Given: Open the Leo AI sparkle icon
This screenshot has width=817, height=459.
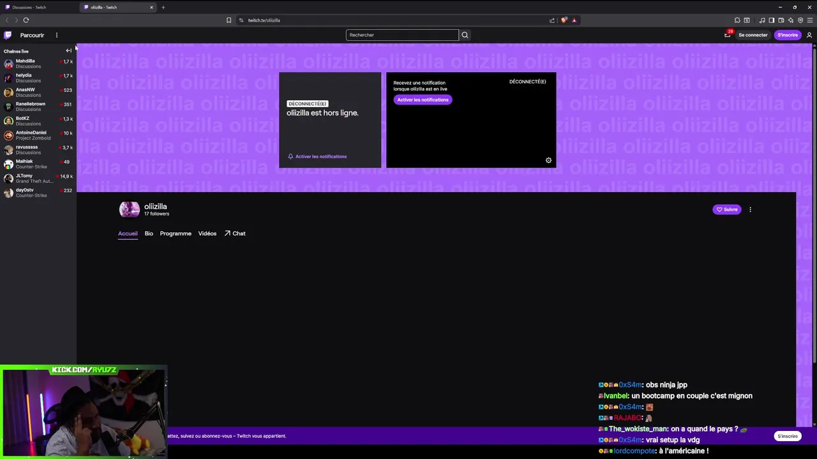Looking at the screenshot, I should click(x=790, y=20).
